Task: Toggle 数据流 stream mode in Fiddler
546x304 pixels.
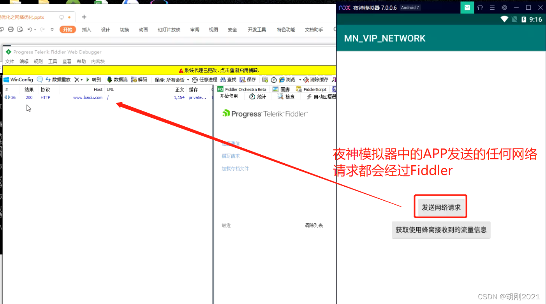Action: [x=117, y=80]
